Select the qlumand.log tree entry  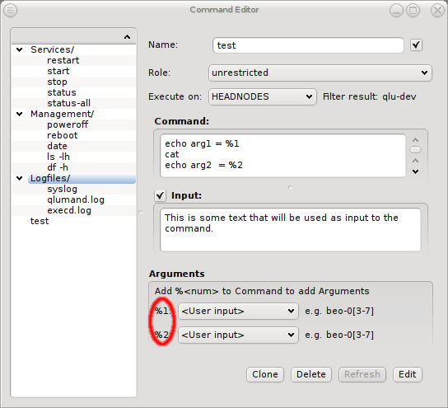coord(76,199)
